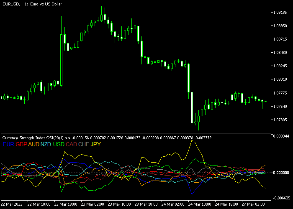293x209 pixels.
Task: Click the 27 Mar 03:00 time label
Action: 254,204
